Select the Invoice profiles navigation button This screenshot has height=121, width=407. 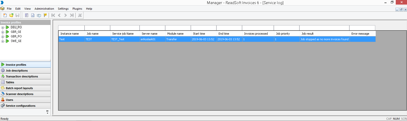point(25,65)
